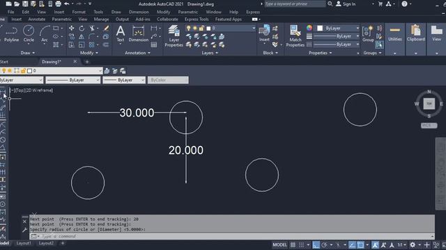Toggle layer on/off lightbulb in layer toolbar

[3, 71]
